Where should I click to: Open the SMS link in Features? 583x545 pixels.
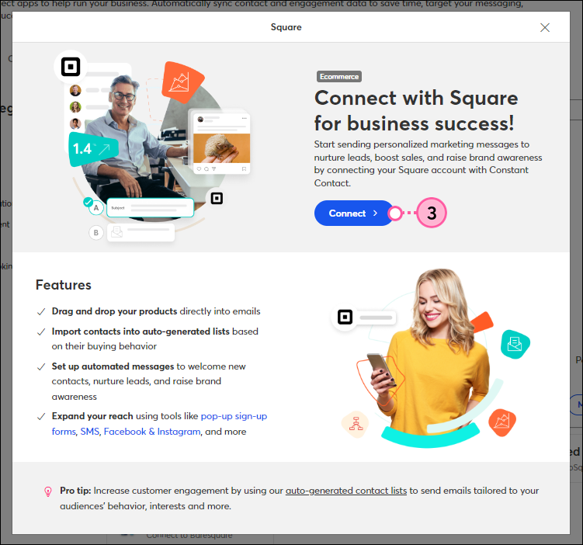pos(90,432)
